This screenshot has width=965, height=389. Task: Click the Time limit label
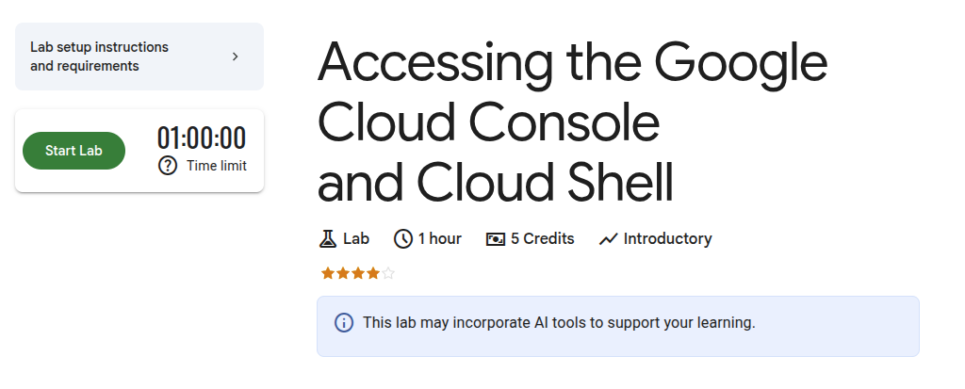tap(217, 166)
